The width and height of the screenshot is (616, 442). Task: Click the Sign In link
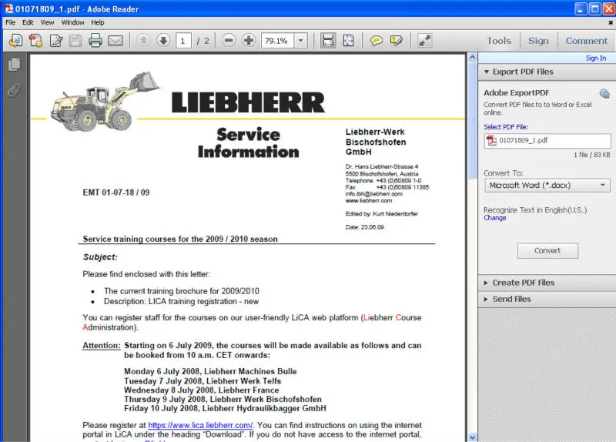click(x=595, y=59)
